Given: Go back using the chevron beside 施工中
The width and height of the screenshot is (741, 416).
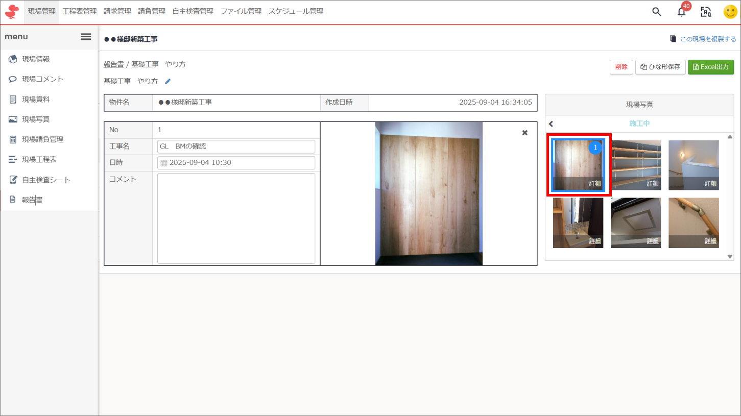Looking at the screenshot, I should pyautogui.click(x=551, y=124).
